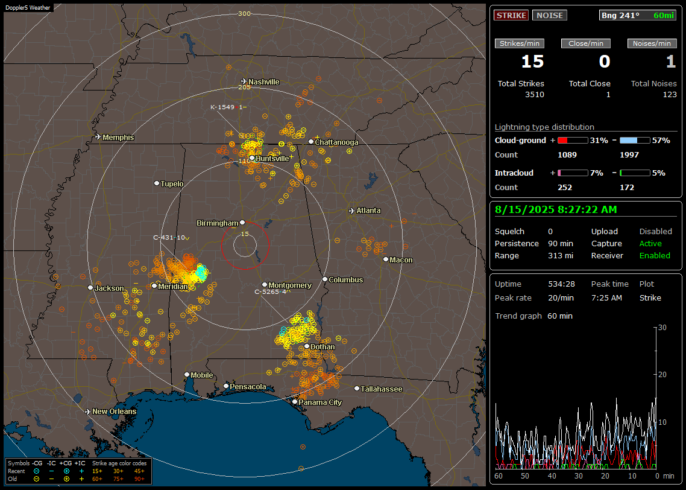Click the Atlanta airport plane icon
686x490 pixels.
[351, 211]
